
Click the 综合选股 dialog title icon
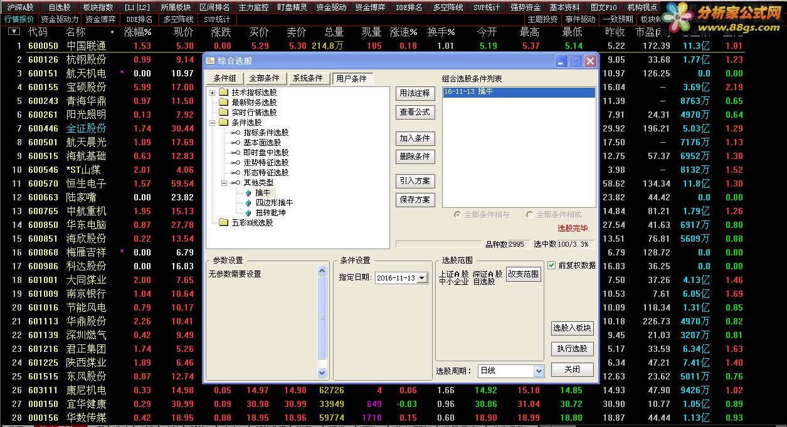pos(211,61)
